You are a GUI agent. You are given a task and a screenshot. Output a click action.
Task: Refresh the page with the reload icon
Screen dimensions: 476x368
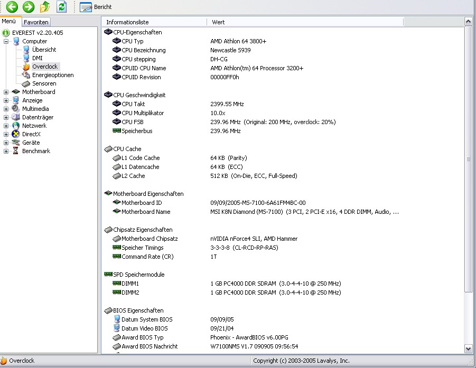tap(62, 7)
